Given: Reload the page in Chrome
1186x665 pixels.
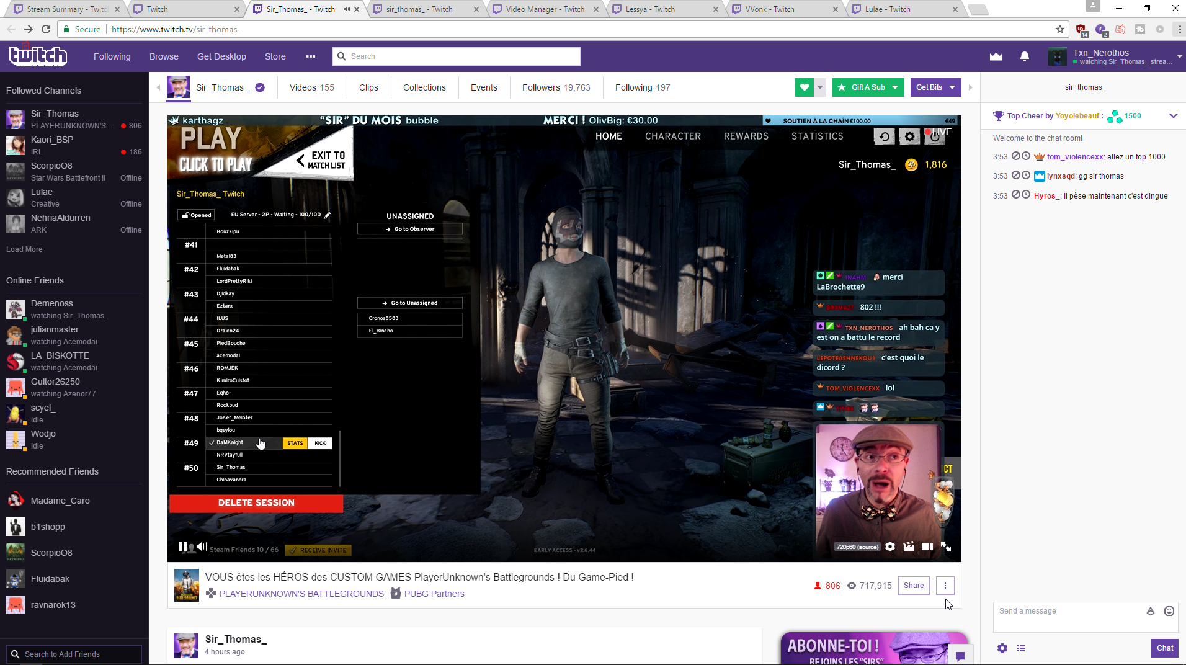Looking at the screenshot, I should 46,29.
